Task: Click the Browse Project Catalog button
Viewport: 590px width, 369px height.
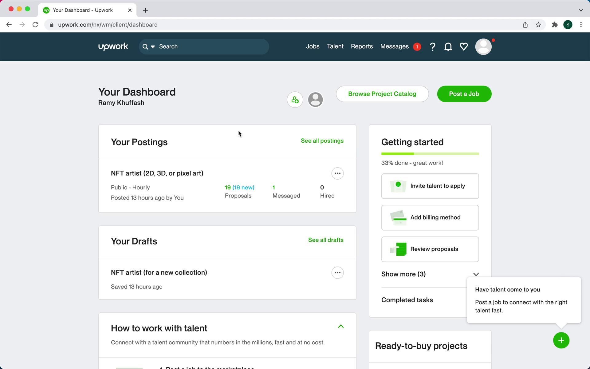Action: (382, 94)
